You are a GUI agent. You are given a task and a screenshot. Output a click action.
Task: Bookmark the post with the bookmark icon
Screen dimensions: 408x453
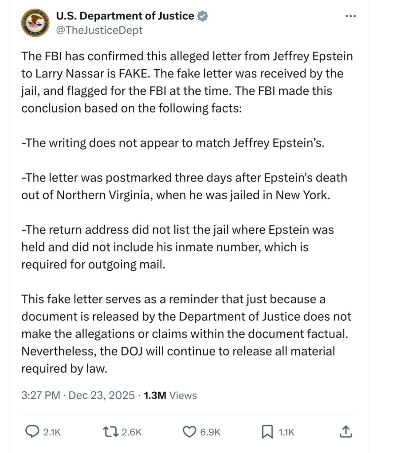click(x=267, y=432)
